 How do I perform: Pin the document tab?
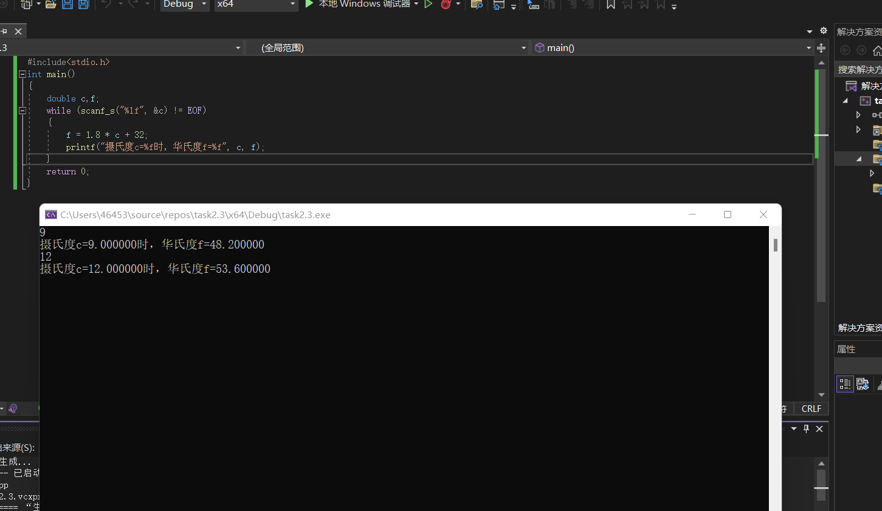[4, 32]
